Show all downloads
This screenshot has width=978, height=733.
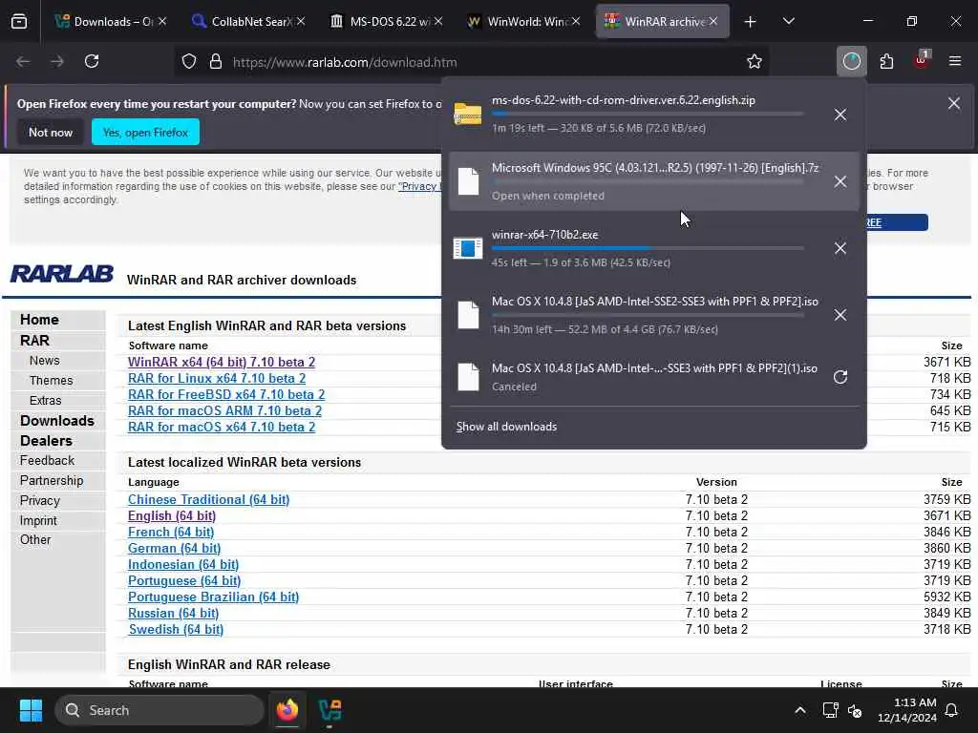pyautogui.click(x=506, y=427)
